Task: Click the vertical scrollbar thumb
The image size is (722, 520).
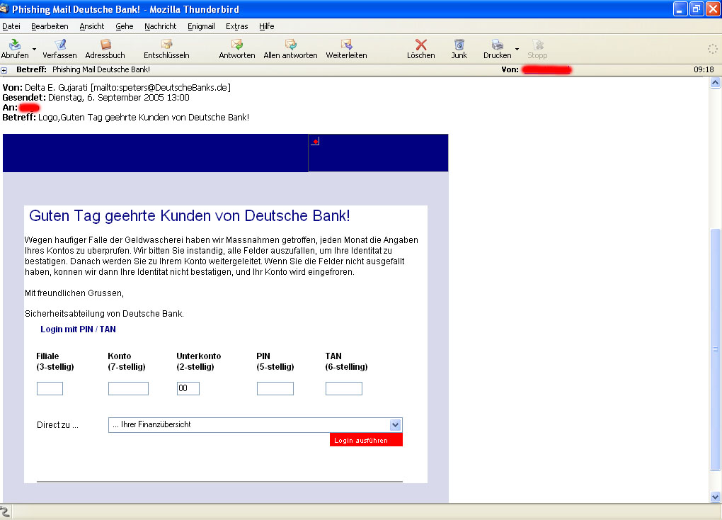Action: [x=715, y=349]
